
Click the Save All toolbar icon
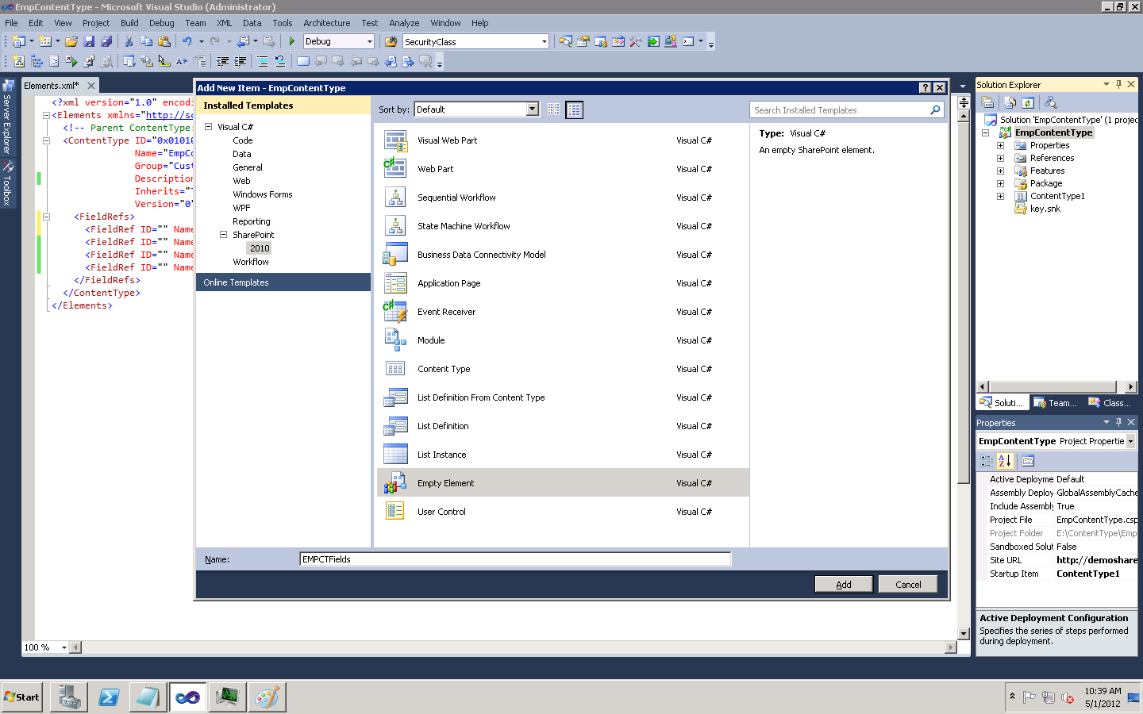tap(106, 41)
